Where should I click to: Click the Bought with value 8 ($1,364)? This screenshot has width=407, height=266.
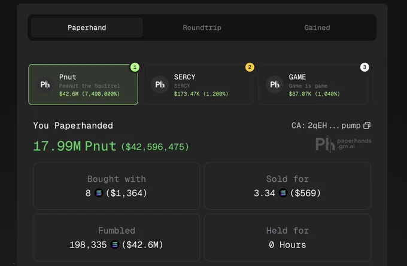[116, 193]
